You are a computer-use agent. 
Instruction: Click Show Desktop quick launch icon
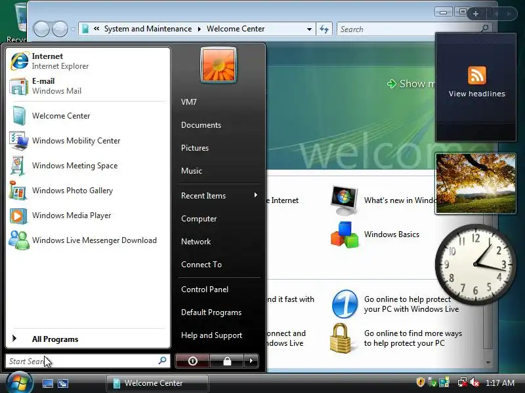coord(47,383)
